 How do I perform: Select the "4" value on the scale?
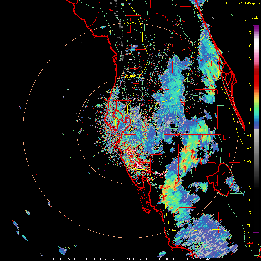tap(250, 71)
